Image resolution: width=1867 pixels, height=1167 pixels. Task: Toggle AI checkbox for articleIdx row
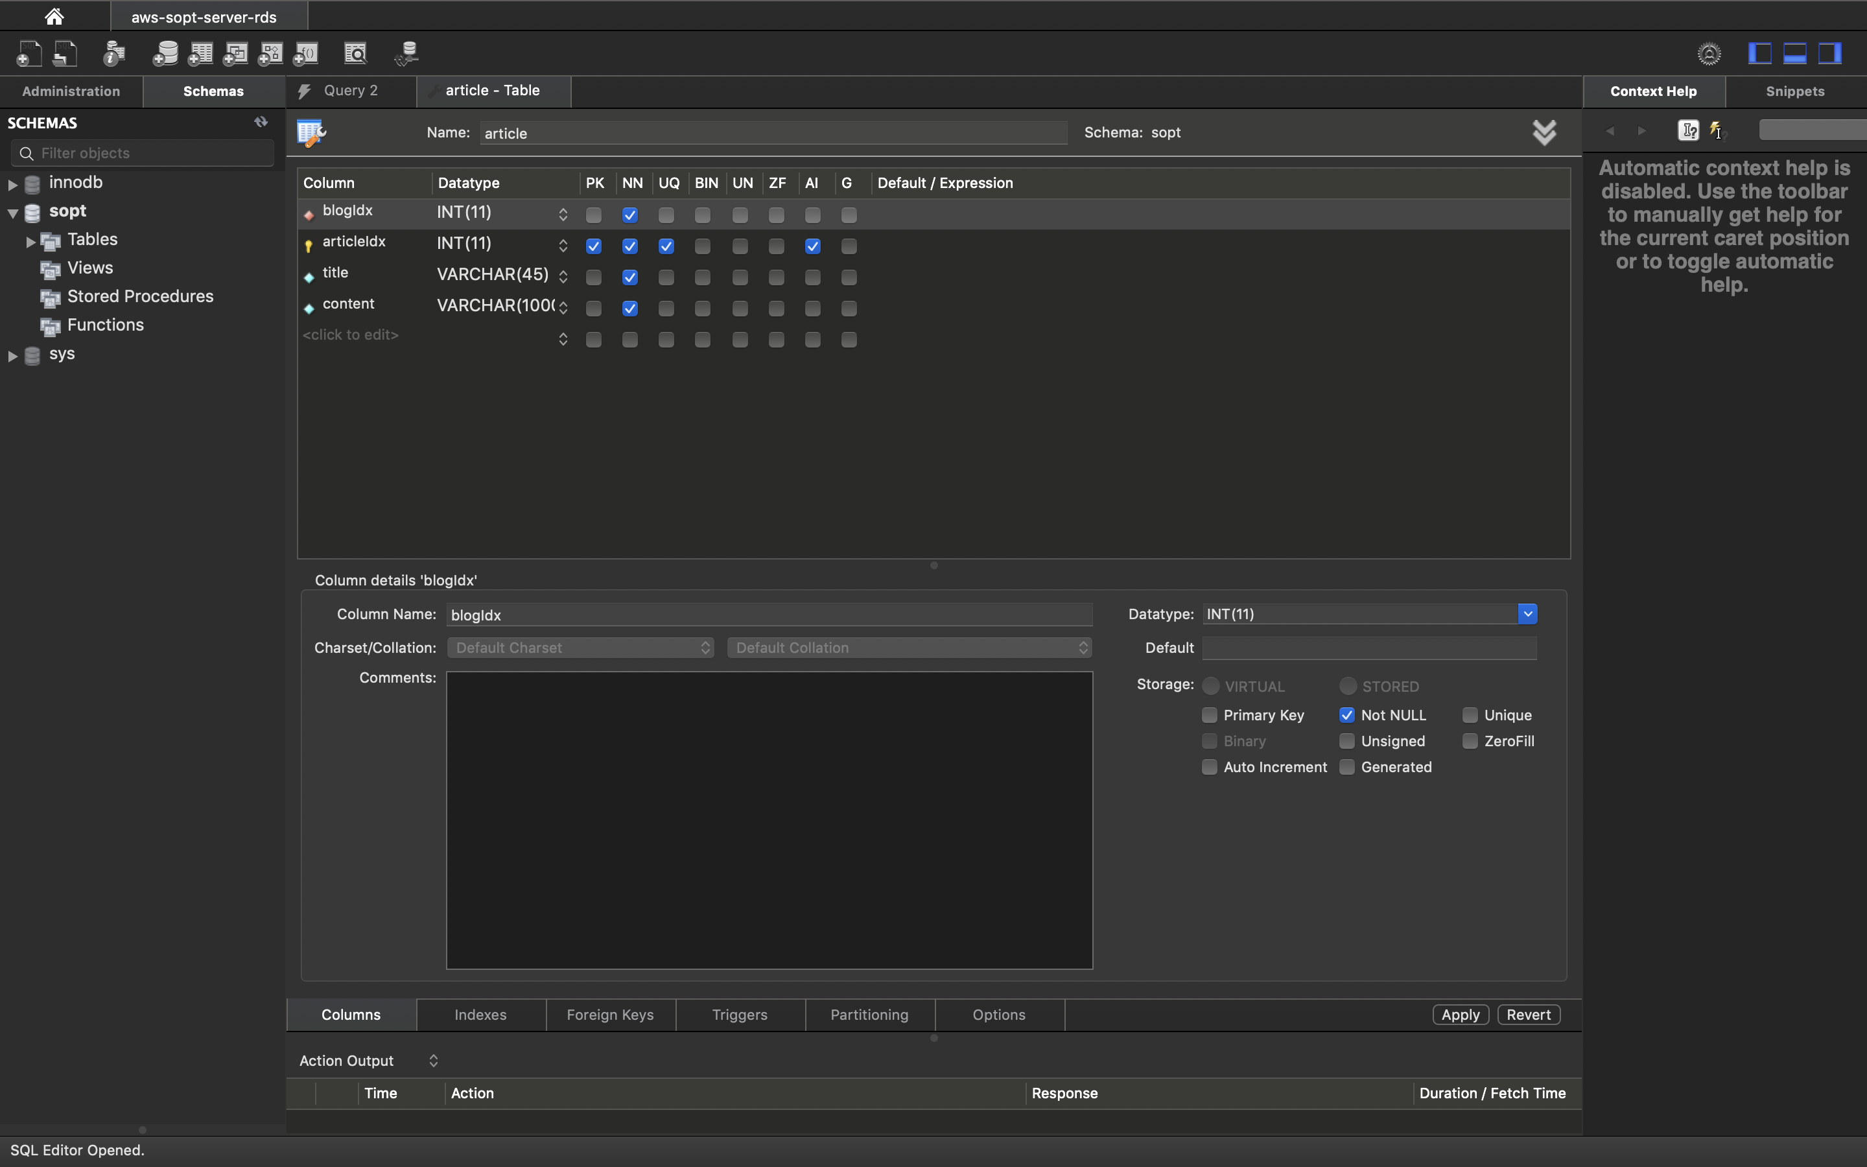coord(812,247)
